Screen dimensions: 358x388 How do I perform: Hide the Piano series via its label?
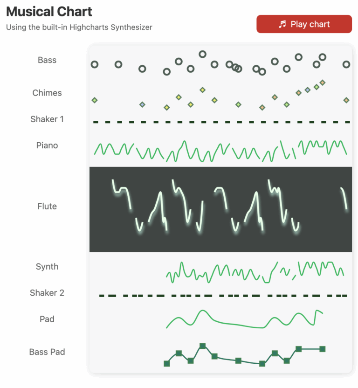[x=47, y=145]
